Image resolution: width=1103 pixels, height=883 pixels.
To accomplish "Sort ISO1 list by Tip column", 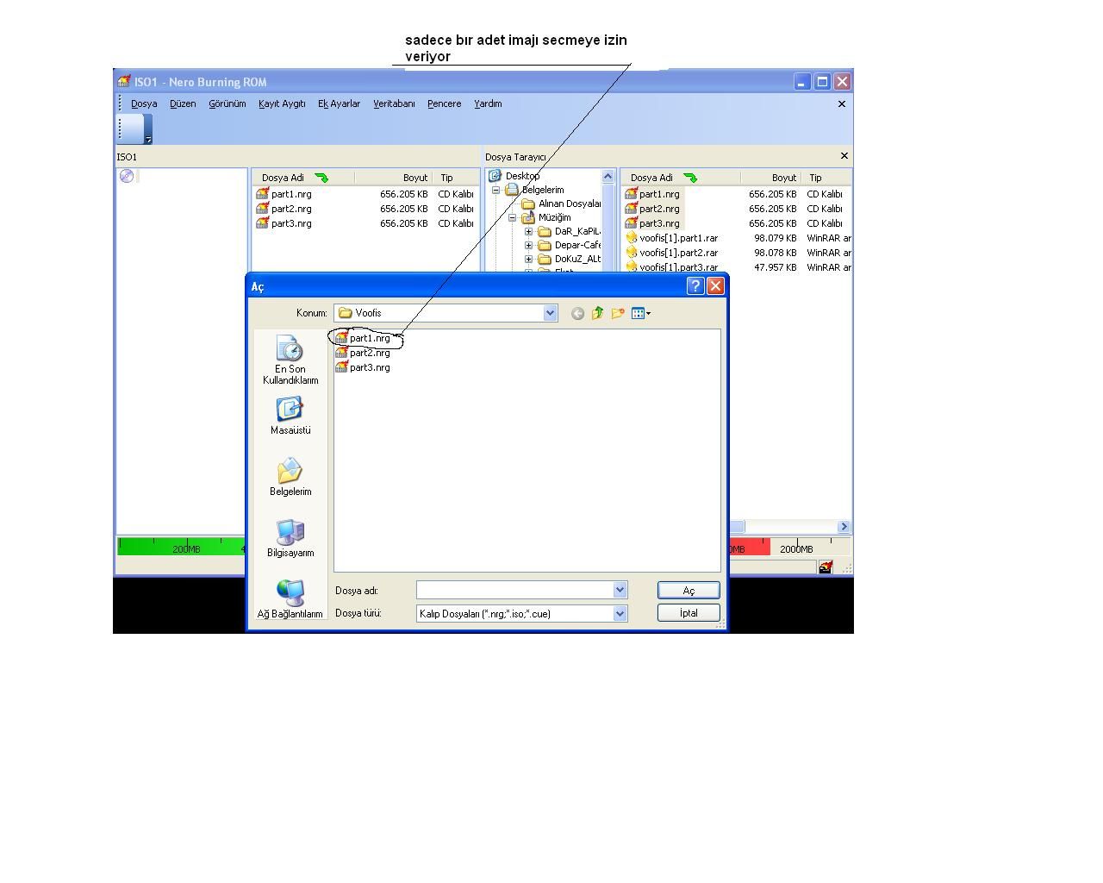I will point(455,178).
